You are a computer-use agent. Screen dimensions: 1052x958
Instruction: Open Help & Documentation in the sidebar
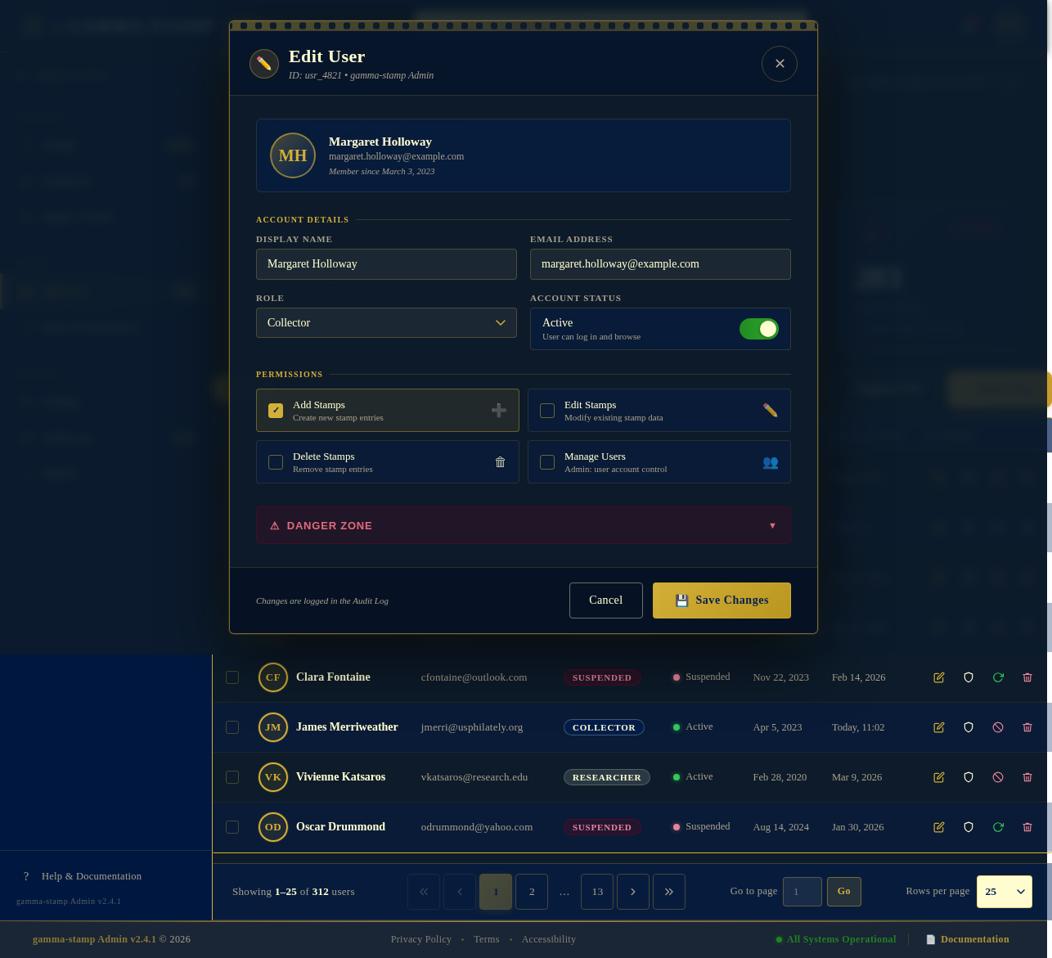(x=92, y=876)
